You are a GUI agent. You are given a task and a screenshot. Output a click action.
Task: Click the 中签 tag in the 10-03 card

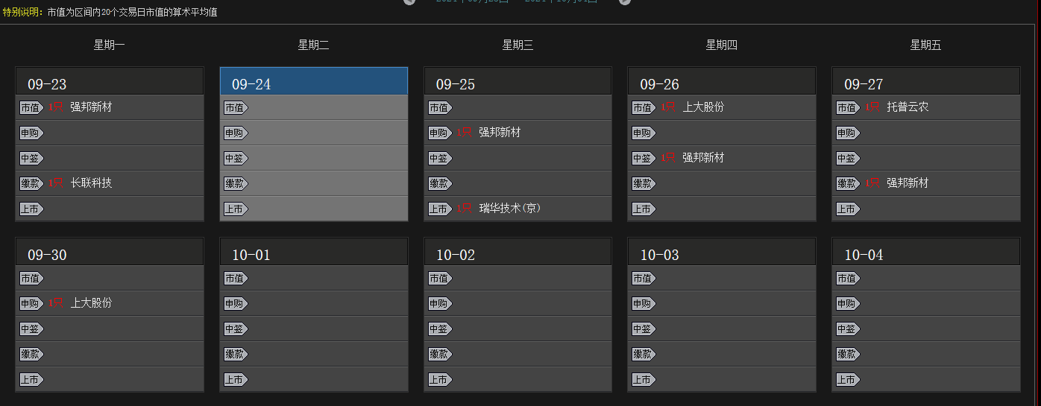tap(644, 329)
